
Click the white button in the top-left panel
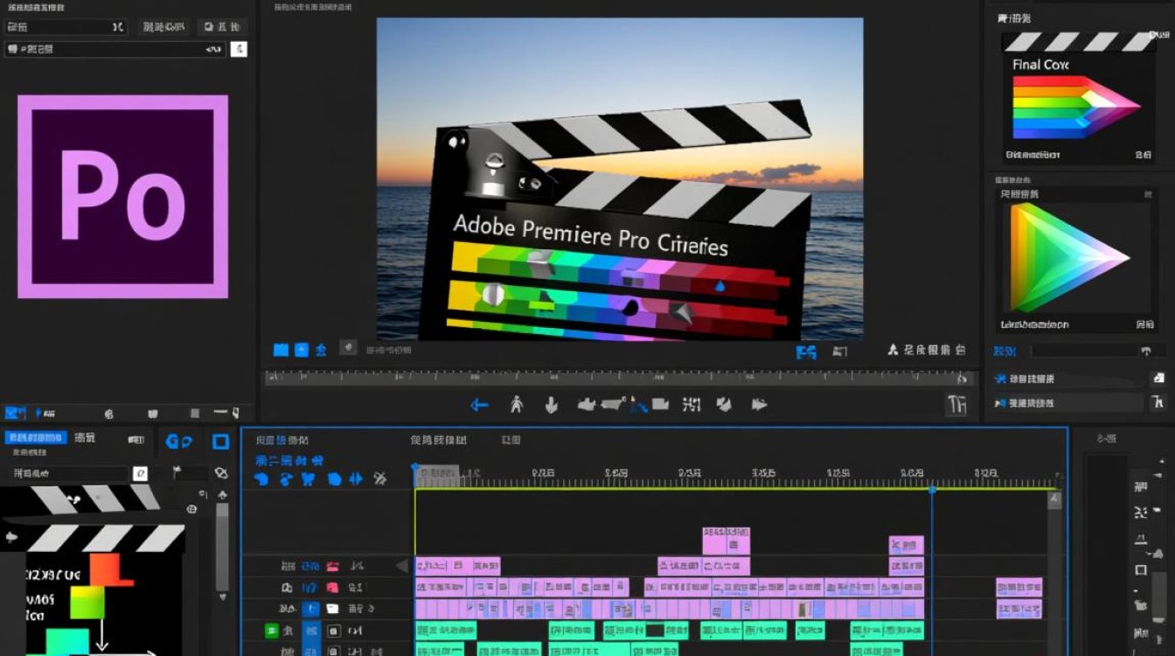[239, 49]
